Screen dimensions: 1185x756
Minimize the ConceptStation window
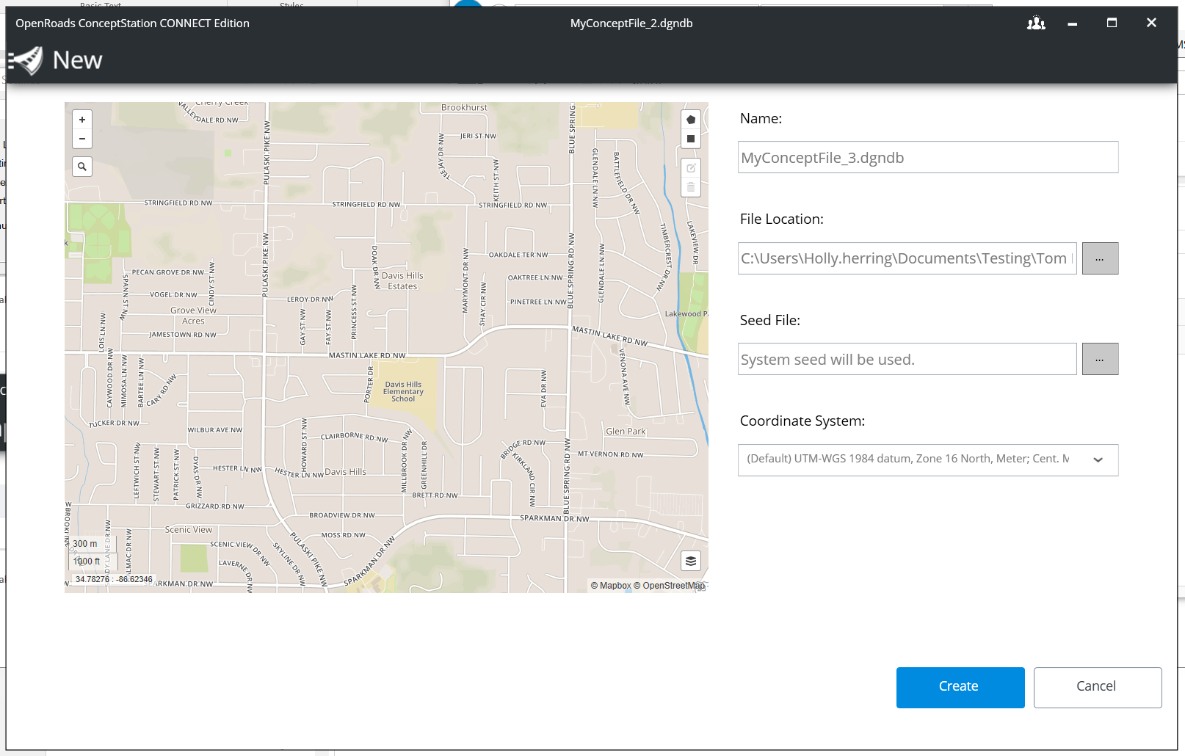point(1073,23)
